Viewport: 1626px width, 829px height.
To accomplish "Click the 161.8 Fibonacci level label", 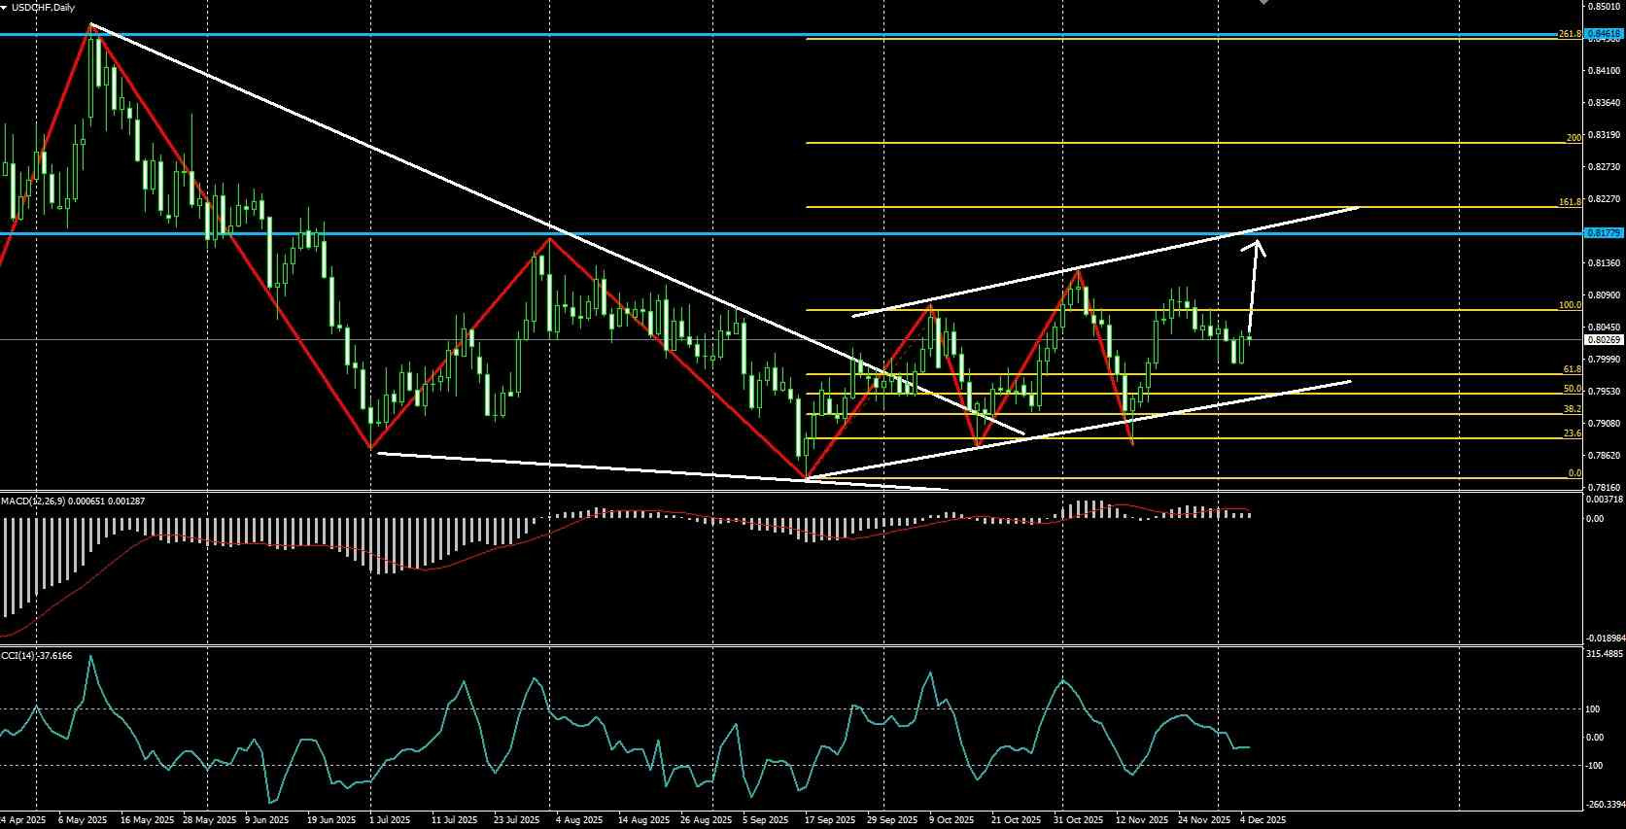I will [x=1570, y=202].
